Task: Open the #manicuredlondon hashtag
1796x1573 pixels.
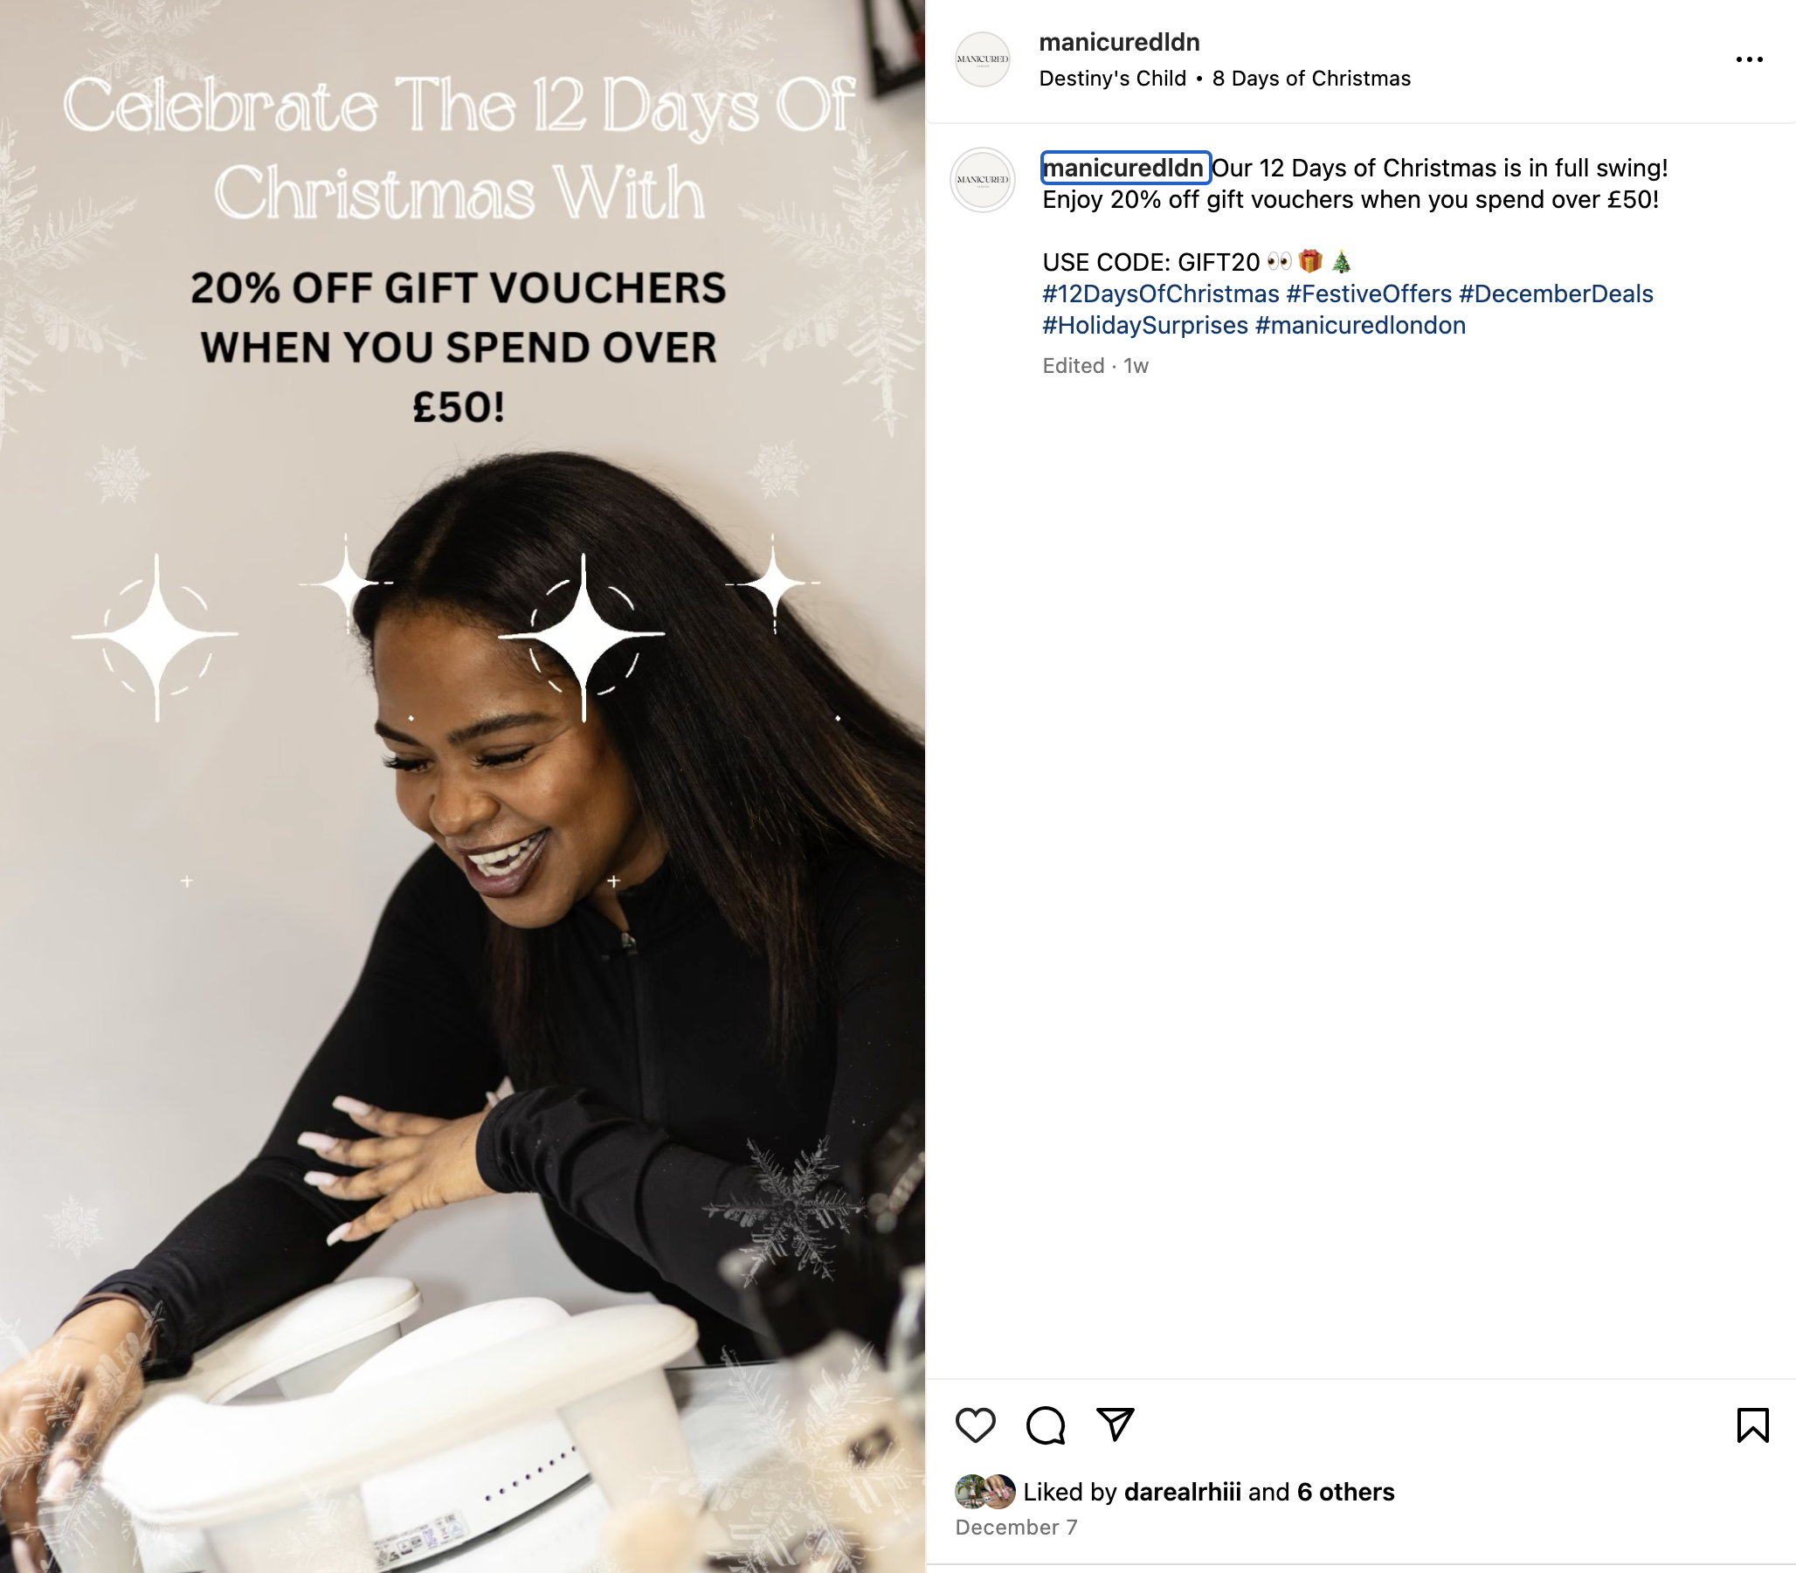Action: pos(1360,326)
